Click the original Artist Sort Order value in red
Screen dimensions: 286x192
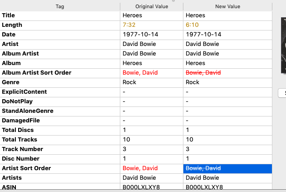(x=140, y=168)
